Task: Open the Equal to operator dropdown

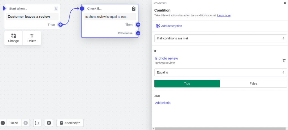Action: 220,72
